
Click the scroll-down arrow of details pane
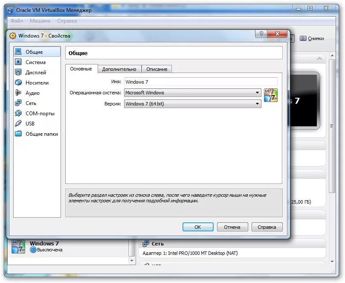332,261
